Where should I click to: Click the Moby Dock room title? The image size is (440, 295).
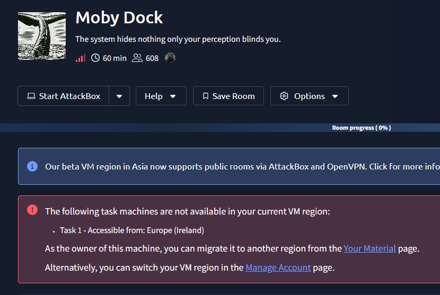119,17
